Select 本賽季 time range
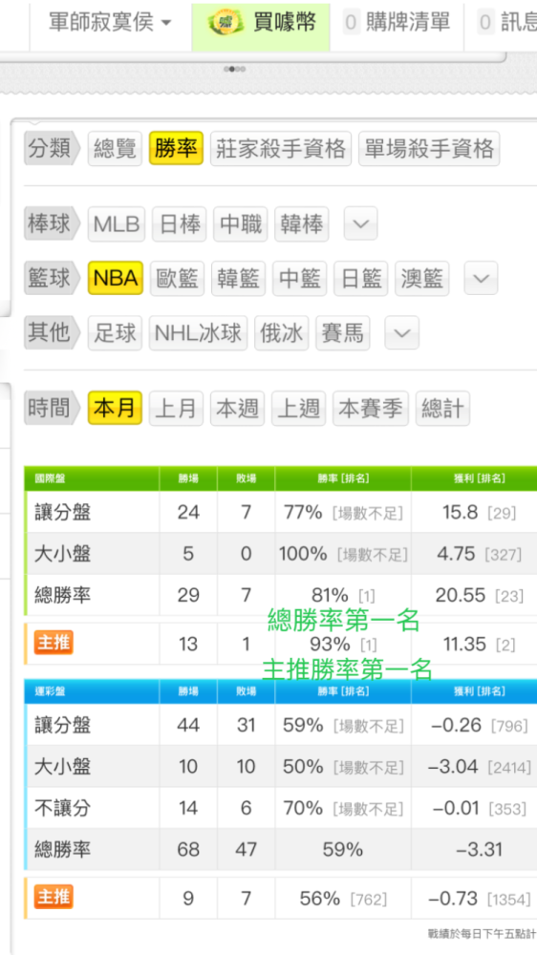This screenshot has height=955, width=537. click(x=371, y=408)
